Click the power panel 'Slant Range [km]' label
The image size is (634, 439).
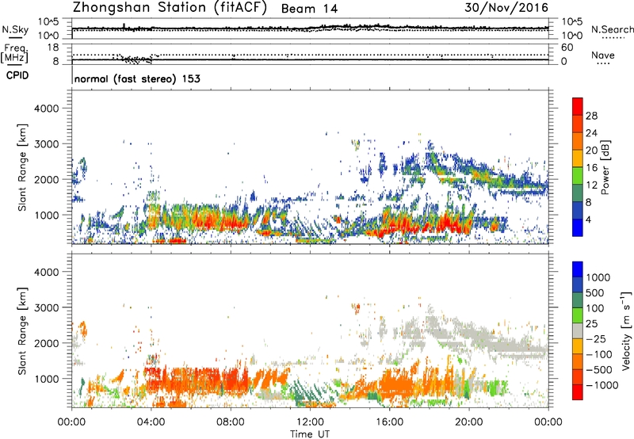pos(22,167)
